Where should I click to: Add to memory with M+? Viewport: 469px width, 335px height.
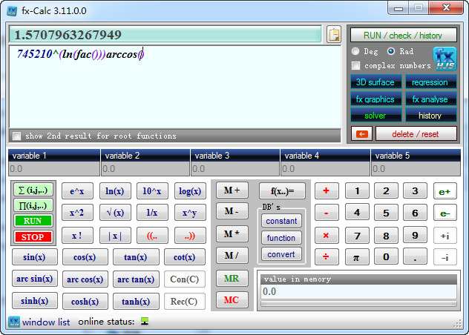(x=232, y=190)
